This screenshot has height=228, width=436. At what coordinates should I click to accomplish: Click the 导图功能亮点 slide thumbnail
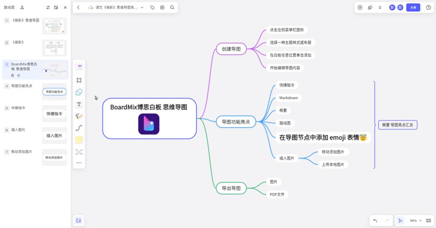[x=54, y=92]
